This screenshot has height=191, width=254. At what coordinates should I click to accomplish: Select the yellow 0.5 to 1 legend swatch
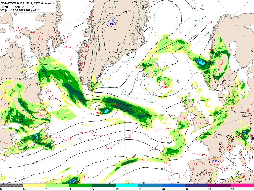click(35, 185)
